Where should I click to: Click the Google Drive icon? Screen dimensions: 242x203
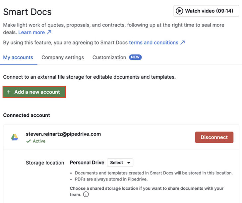[15, 137]
